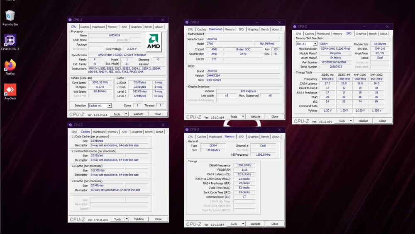This screenshot has width=415, height=234.
Task: Click the Tools button in the Memory window
Action: [234, 224]
